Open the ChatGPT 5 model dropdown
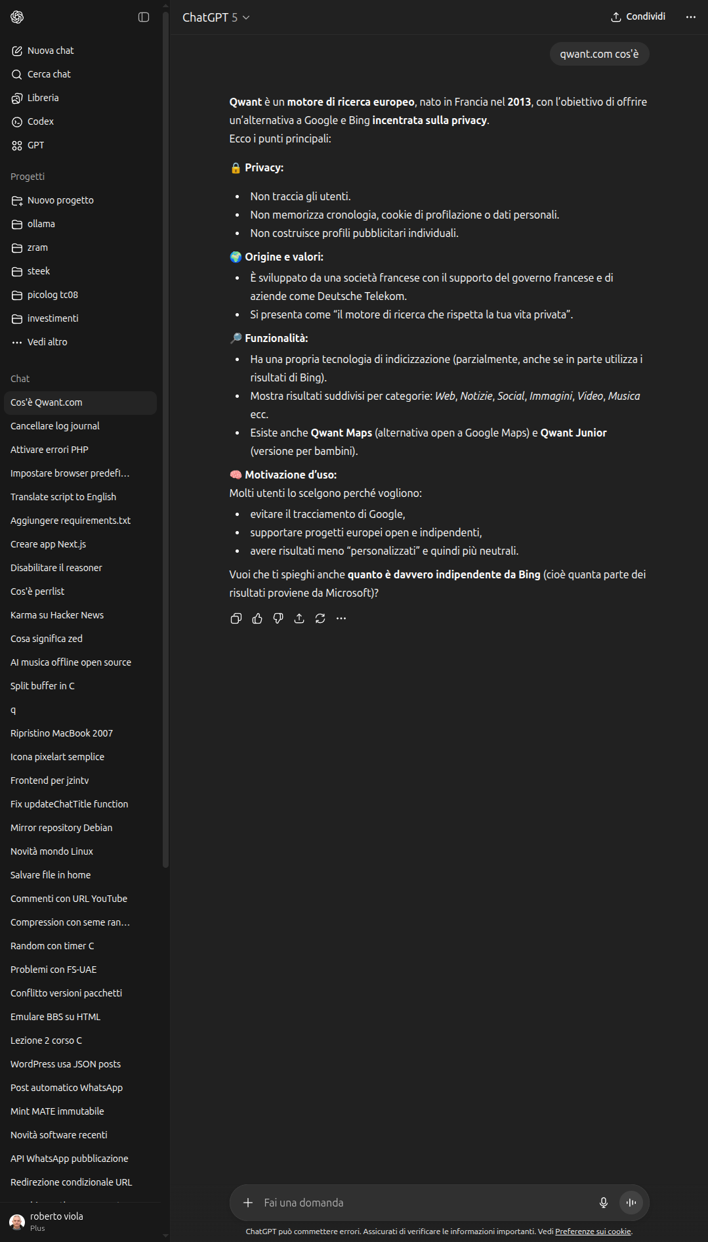708x1242 pixels. (x=216, y=18)
